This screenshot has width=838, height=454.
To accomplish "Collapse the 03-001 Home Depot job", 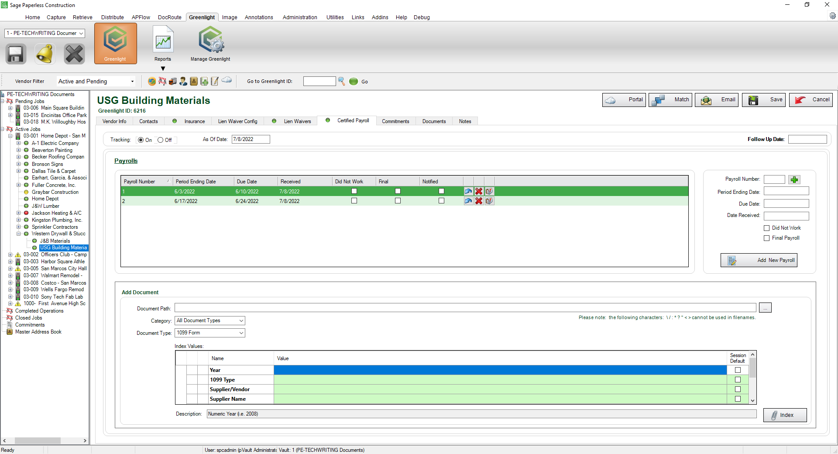I will [10, 136].
